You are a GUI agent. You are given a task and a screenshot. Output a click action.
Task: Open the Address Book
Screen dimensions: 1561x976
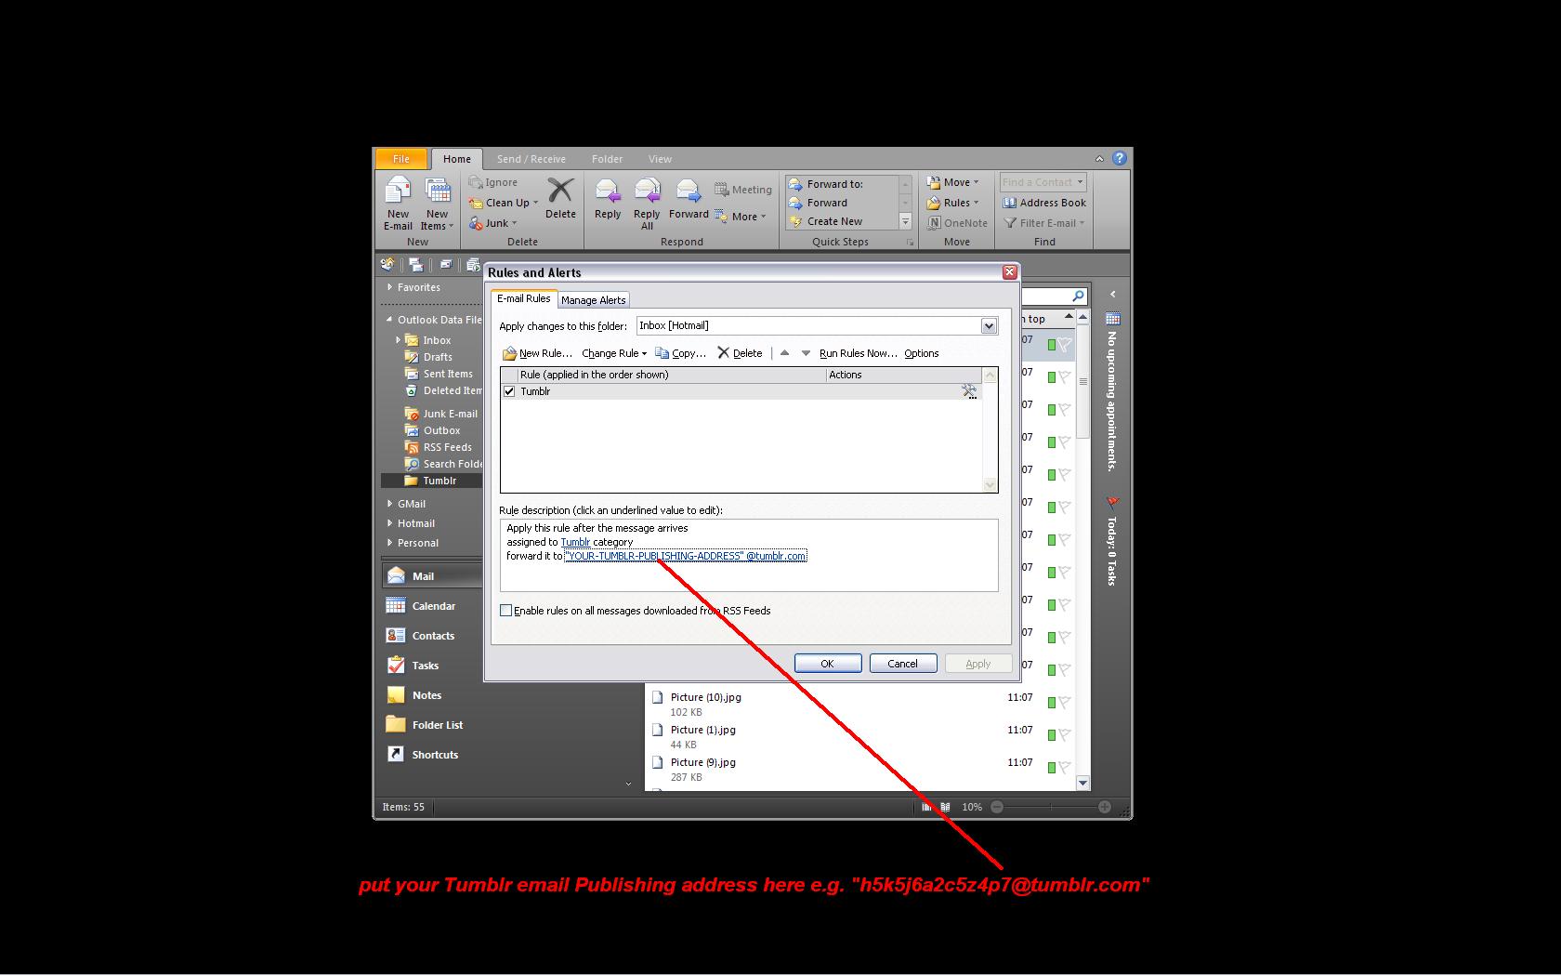click(1044, 203)
